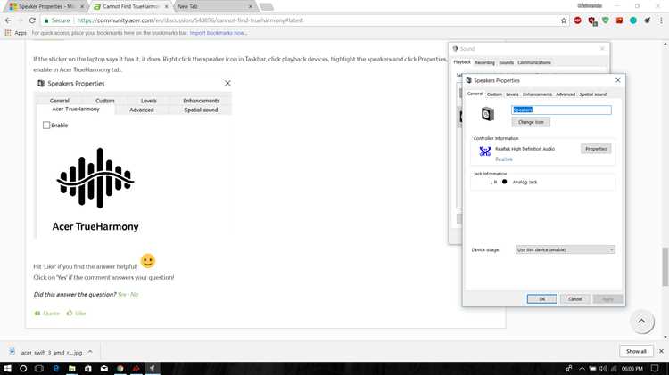669x375 pixels.
Task: Click the controller Properties button
Action: tap(596, 149)
